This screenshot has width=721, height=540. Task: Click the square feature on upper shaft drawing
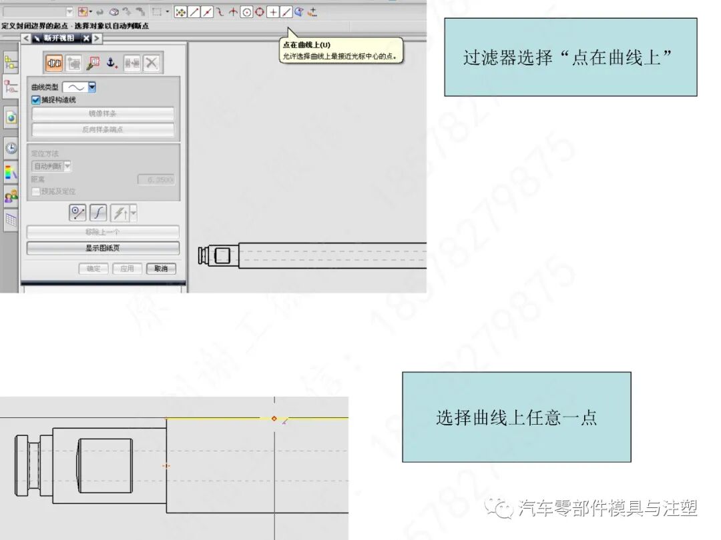pyautogui.click(x=222, y=256)
